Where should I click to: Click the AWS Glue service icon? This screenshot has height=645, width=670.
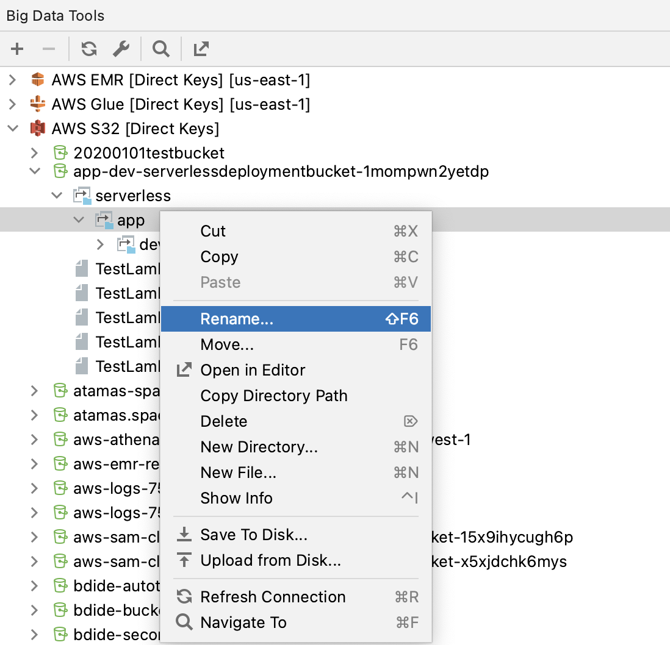coord(38,104)
